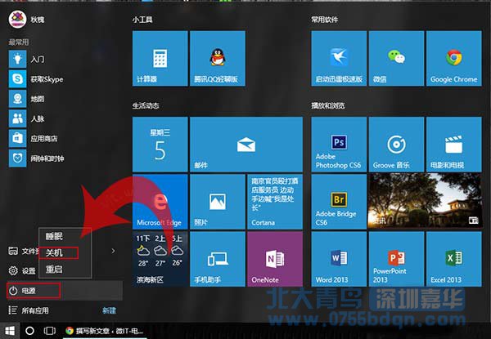Screen dimensions: 491x339
Task: Open the 启动迅雷极速版 tile
Action: pos(339,59)
